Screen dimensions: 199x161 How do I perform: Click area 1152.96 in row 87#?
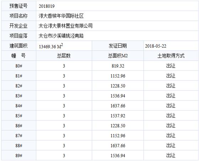pyautogui.click(x=118, y=136)
